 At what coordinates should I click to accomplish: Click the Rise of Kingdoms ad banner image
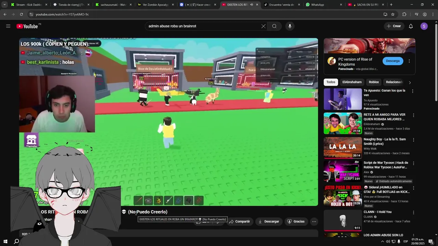(370, 46)
